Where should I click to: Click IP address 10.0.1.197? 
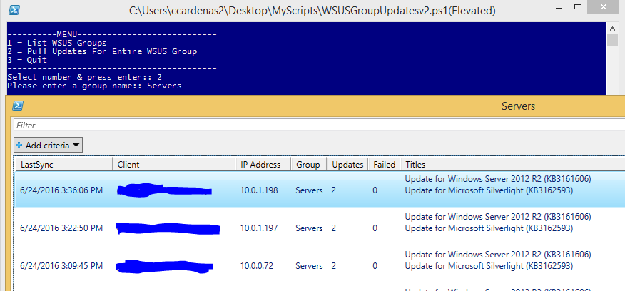coord(259,228)
